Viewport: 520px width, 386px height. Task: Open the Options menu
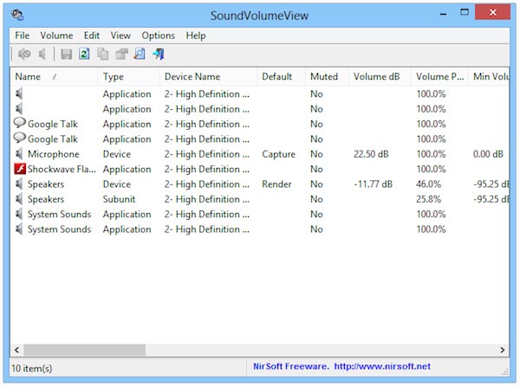[159, 35]
